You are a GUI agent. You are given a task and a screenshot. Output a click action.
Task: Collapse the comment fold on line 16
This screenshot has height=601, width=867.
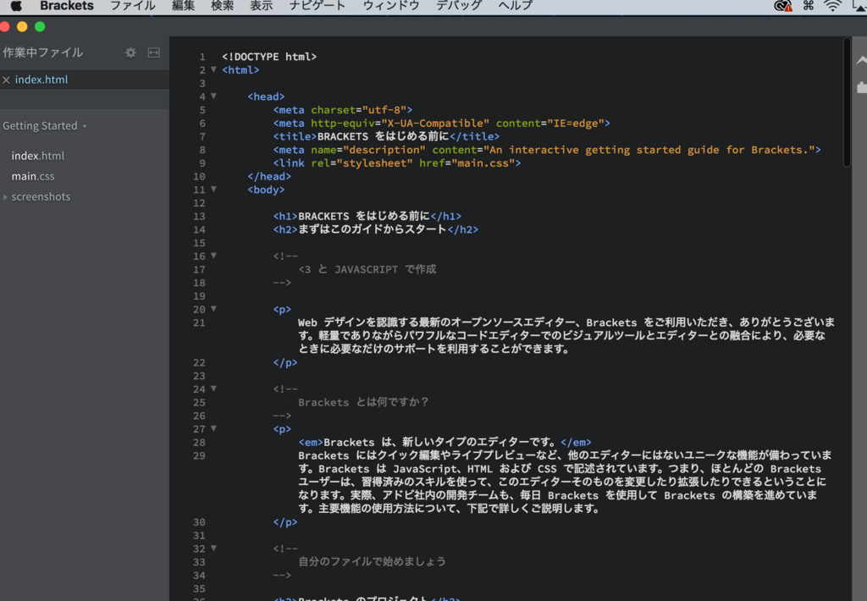tap(213, 256)
